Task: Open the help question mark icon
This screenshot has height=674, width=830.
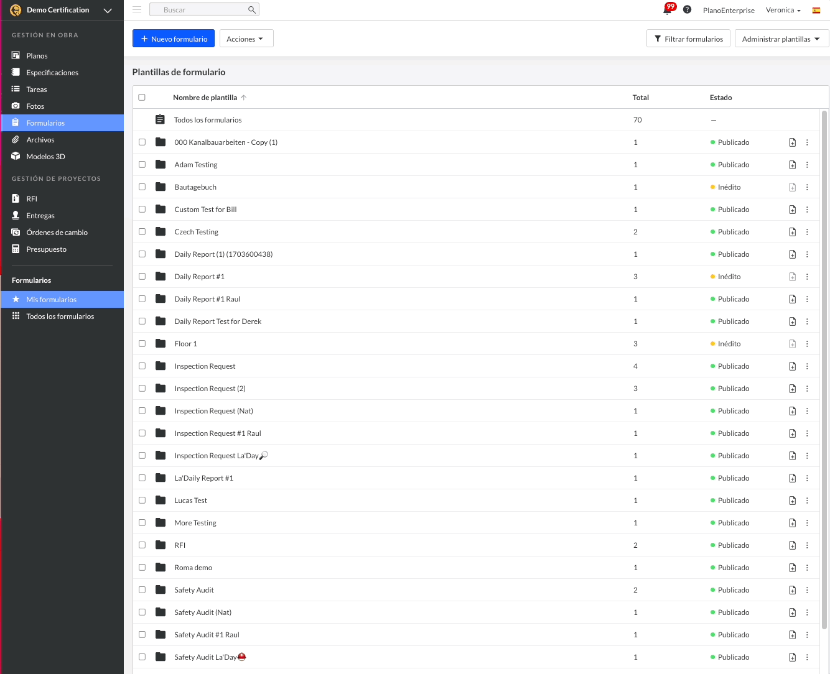Action: (x=687, y=9)
